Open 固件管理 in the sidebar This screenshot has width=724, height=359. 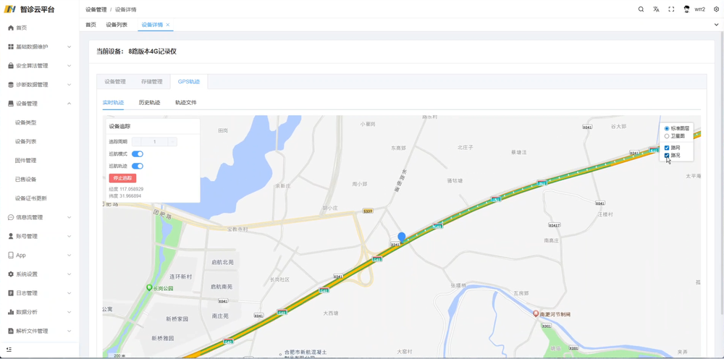(x=26, y=160)
